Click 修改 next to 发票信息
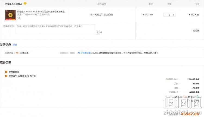The width and height of the screenshot is (204, 117). (x=15, y=45)
